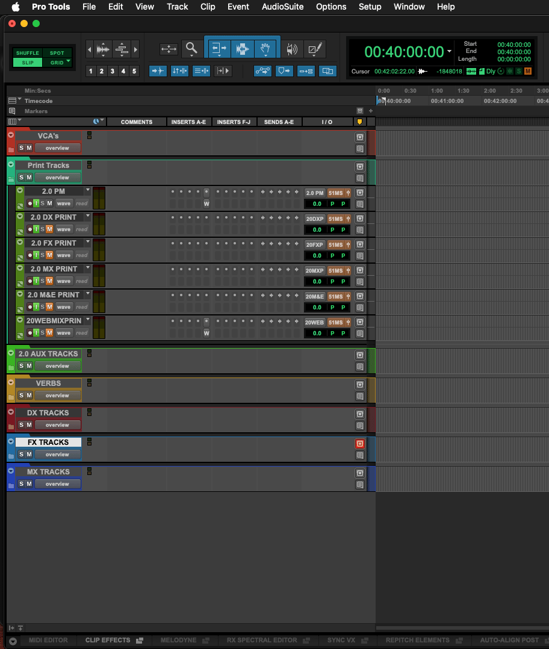Open 2.0 PM track name dropdown

(x=88, y=190)
